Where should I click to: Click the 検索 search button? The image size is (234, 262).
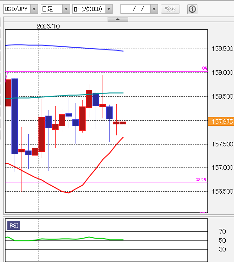pyautogui.click(x=170, y=9)
